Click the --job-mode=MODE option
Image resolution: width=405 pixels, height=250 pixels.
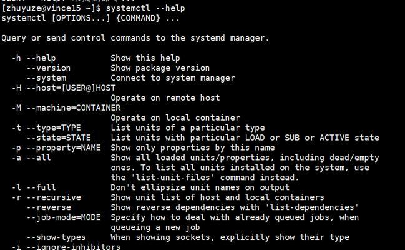click(x=64, y=217)
